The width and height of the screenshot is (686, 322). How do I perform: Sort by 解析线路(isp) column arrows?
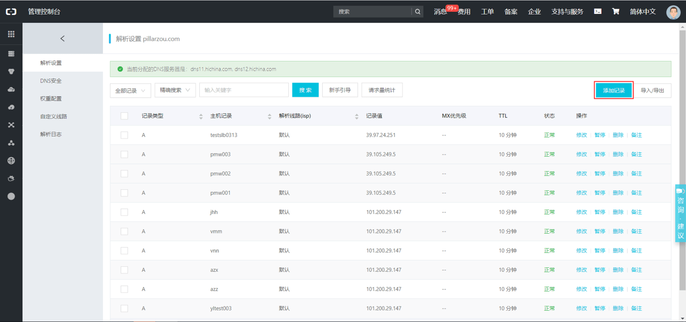tap(356, 116)
